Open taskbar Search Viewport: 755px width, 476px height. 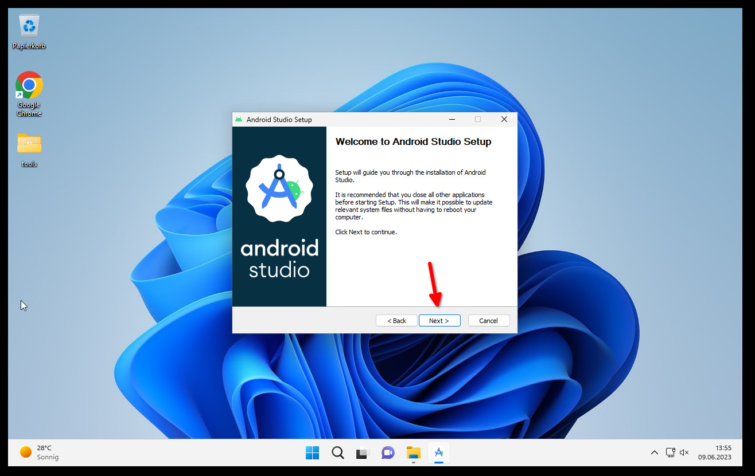pos(338,453)
